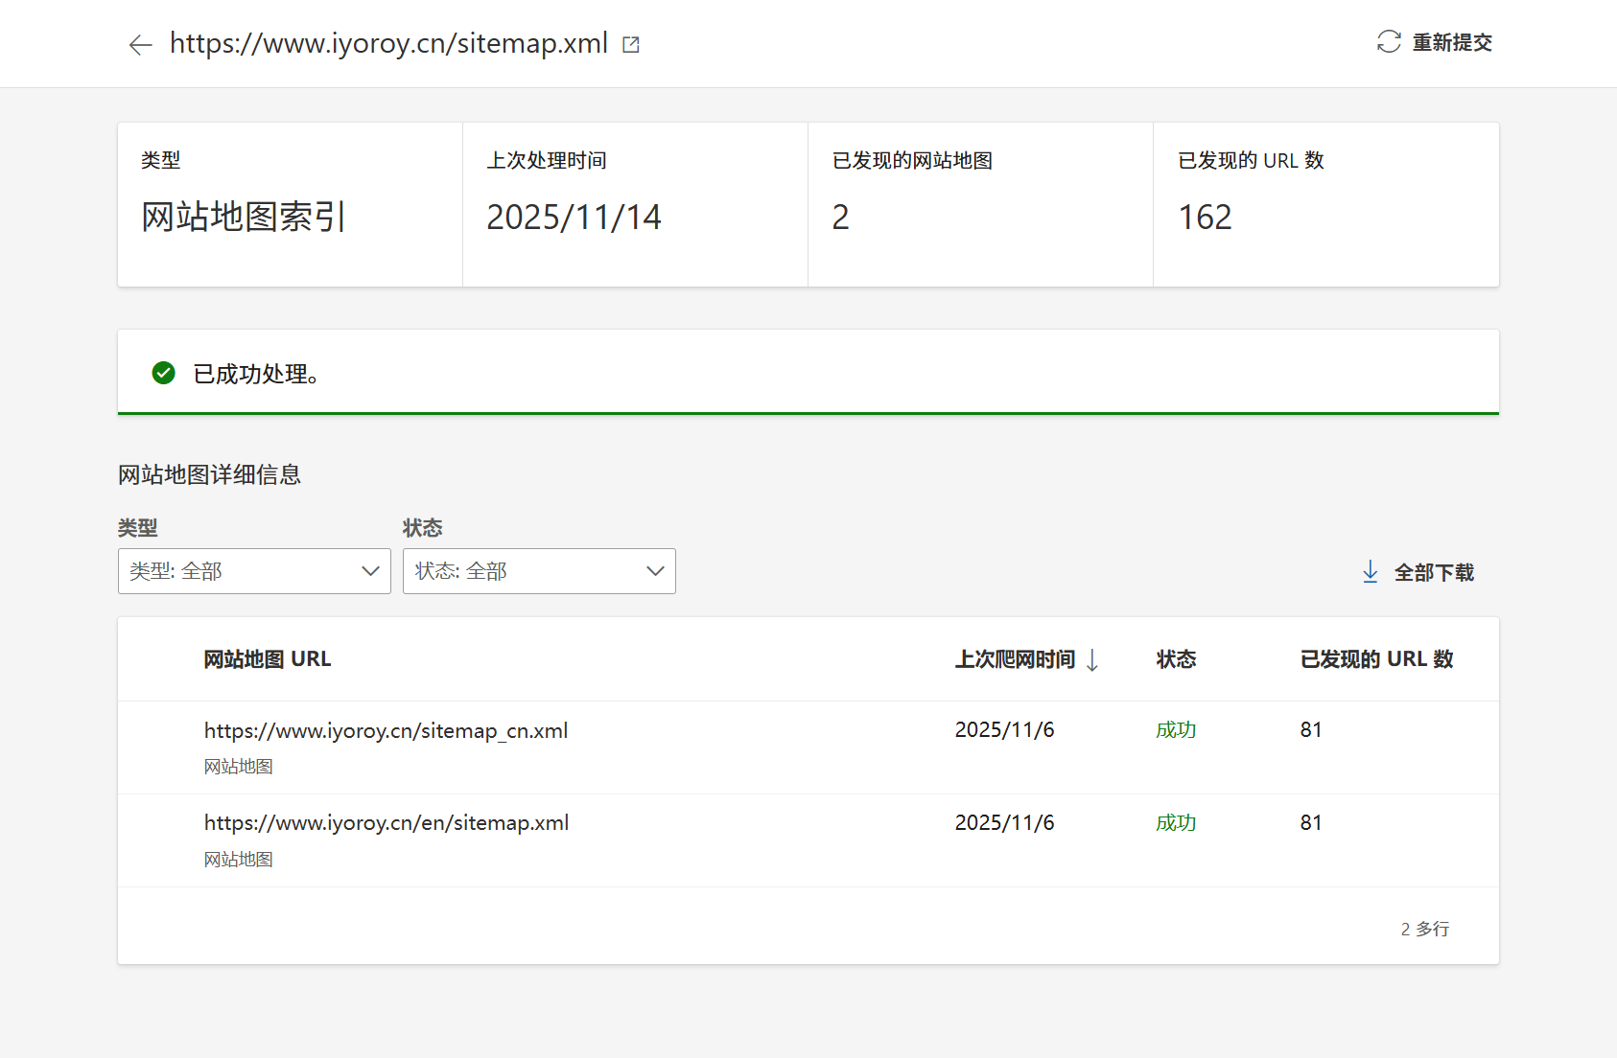Image resolution: width=1617 pixels, height=1058 pixels.
Task: Click the 成功 status for sitemap_cn.xml row
Action: coord(1175,729)
